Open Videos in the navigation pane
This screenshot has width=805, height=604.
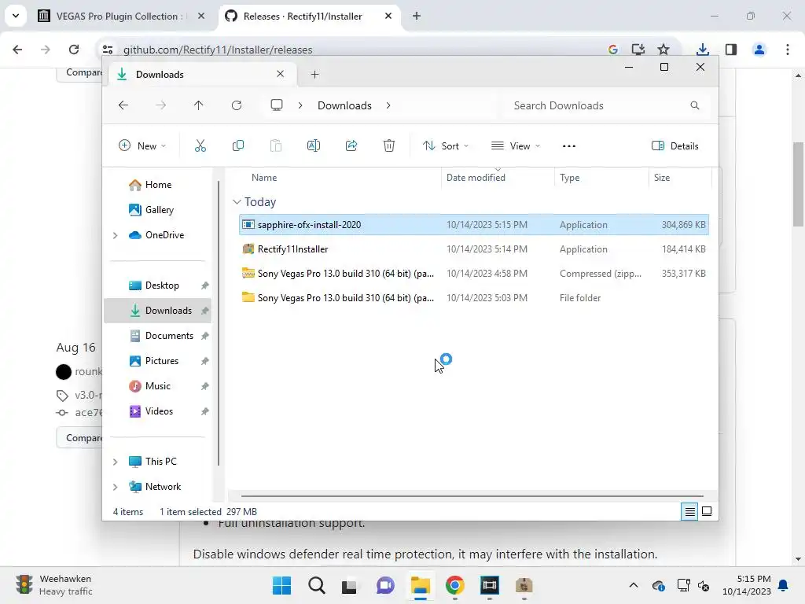pyautogui.click(x=159, y=411)
